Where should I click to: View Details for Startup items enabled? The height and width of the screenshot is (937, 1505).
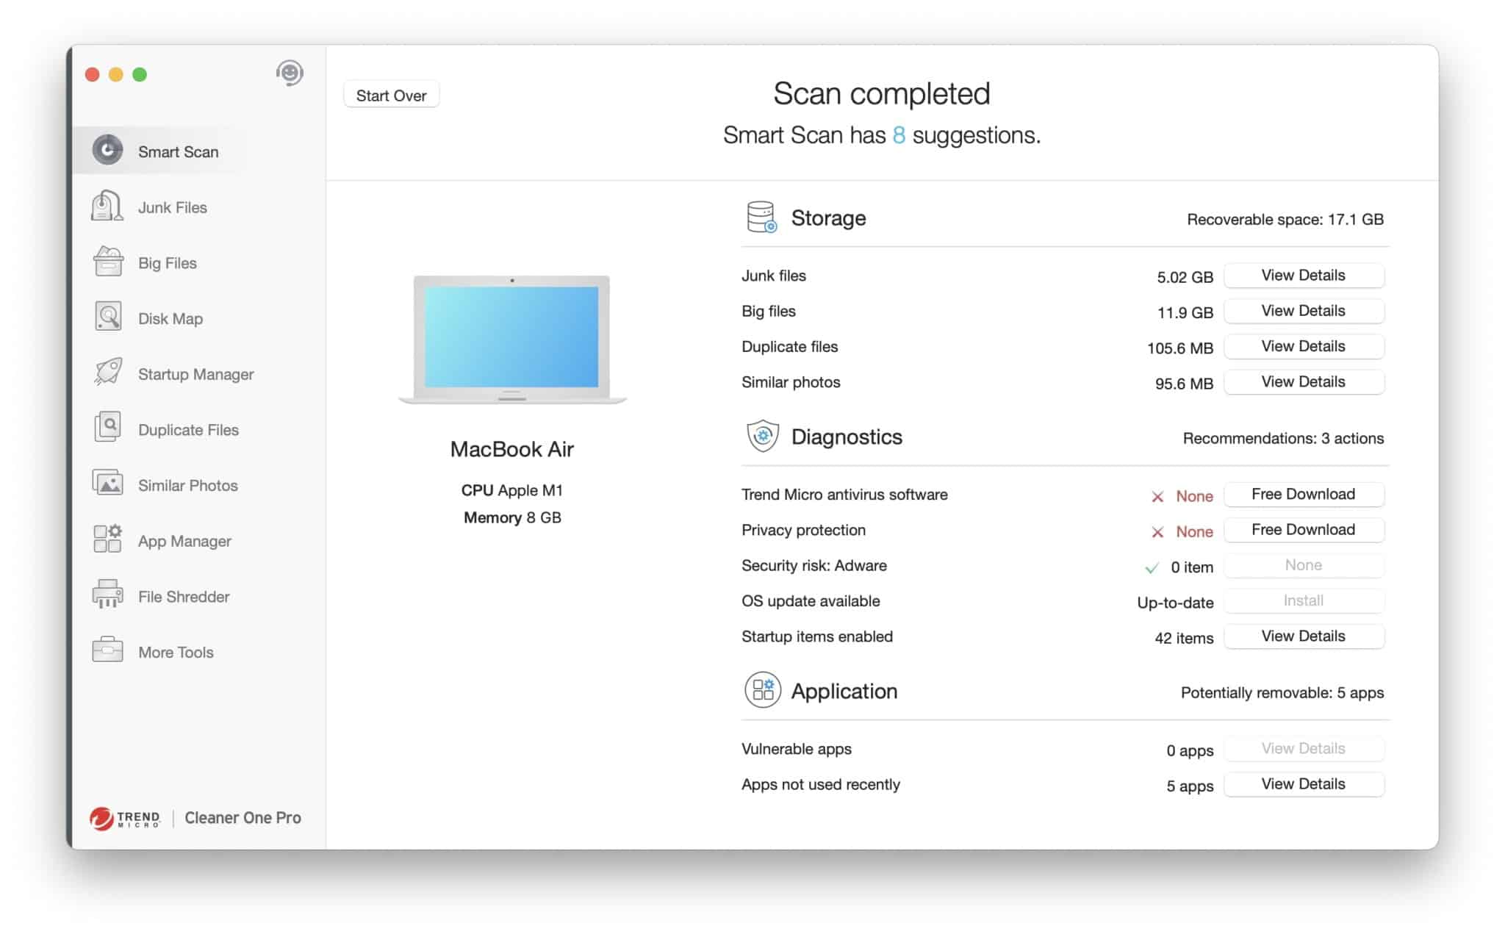click(1304, 636)
